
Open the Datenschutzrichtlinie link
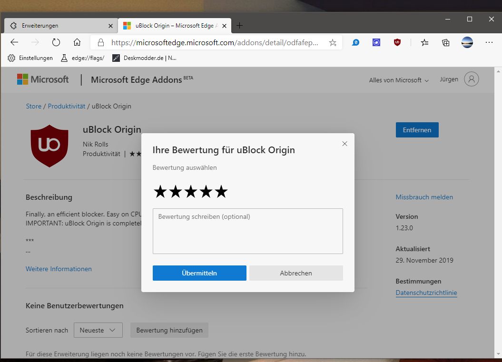[x=426, y=293]
